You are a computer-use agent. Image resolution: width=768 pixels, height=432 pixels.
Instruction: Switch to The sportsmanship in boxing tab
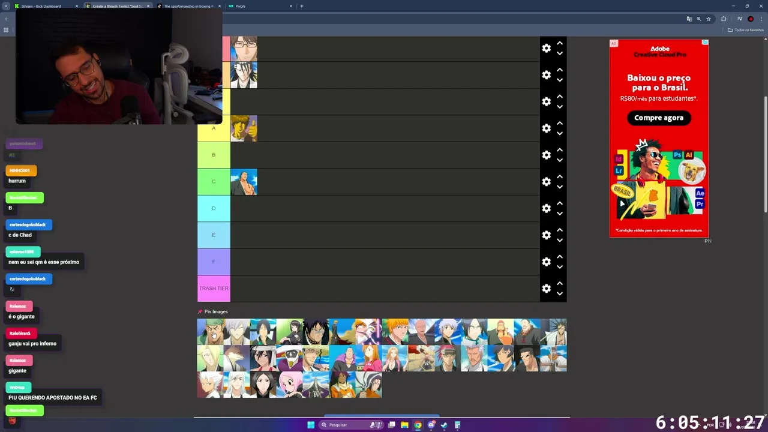click(x=188, y=6)
